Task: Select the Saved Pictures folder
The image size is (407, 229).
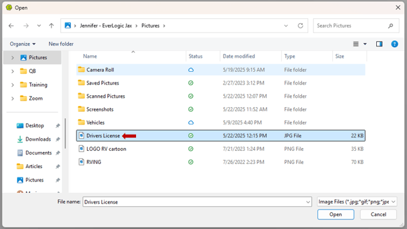Action: [221, 83]
